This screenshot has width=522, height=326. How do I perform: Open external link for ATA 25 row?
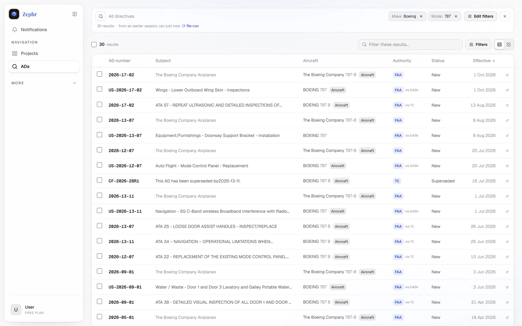[507, 226]
